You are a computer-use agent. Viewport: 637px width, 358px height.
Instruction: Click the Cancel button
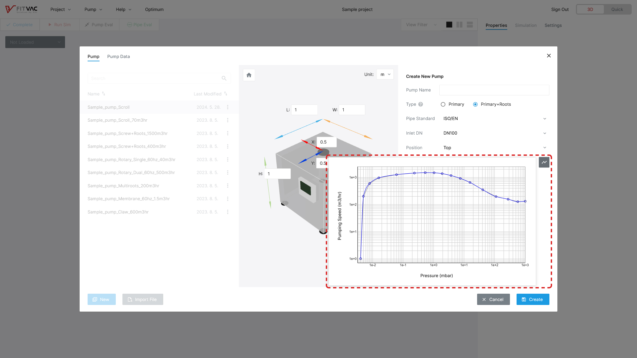(x=493, y=299)
